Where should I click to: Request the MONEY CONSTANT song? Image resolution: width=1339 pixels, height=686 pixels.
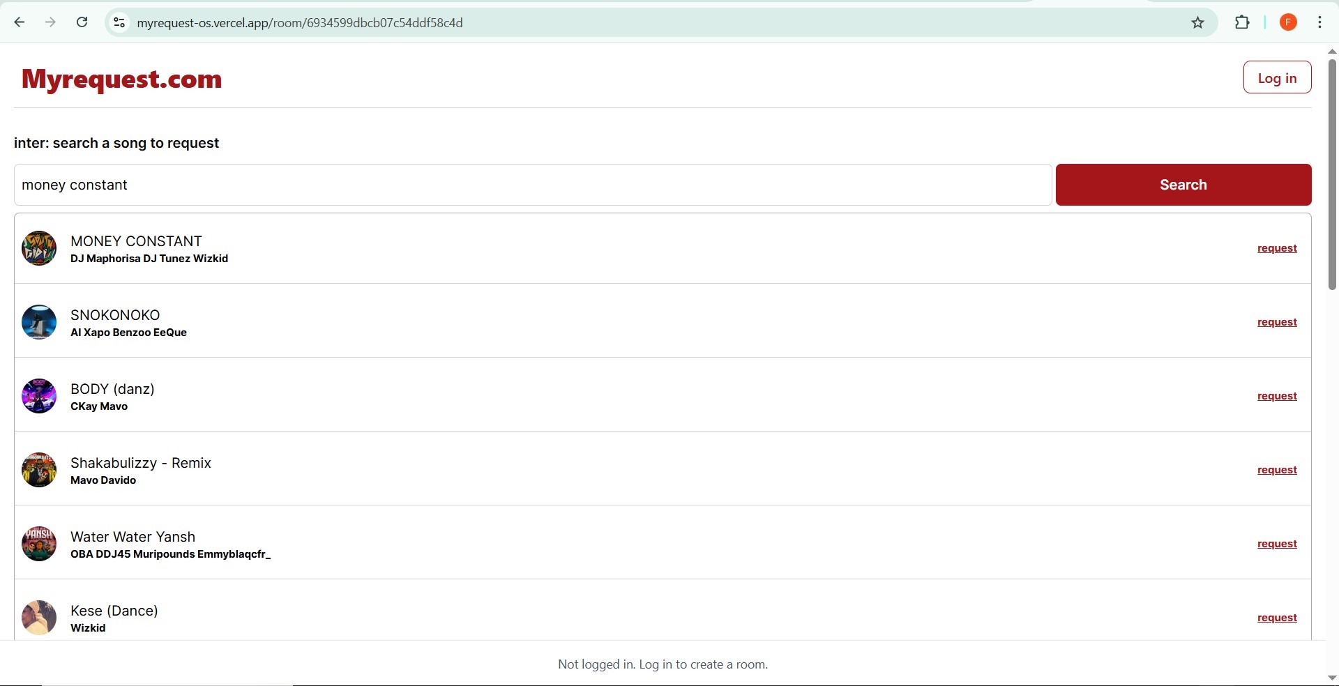(x=1276, y=248)
